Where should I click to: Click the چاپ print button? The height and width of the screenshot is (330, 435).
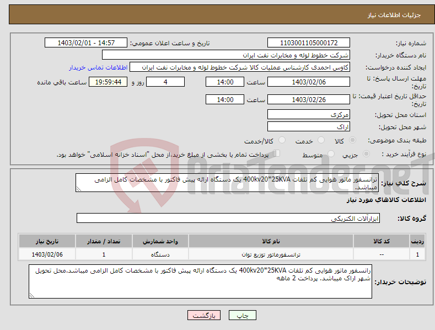pyautogui.click(x=243, y=315)
